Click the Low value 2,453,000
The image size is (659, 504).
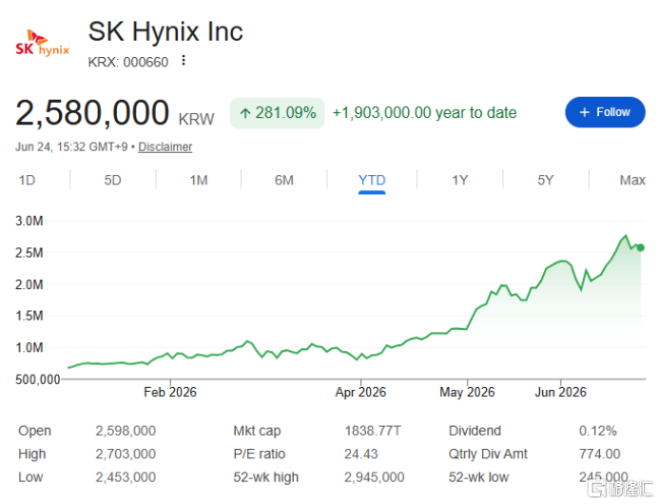coord(126,477)
